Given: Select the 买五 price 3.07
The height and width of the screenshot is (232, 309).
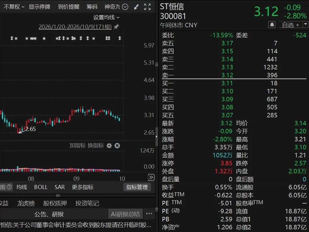Looking at the screenshot, I should tap(227, 115).
